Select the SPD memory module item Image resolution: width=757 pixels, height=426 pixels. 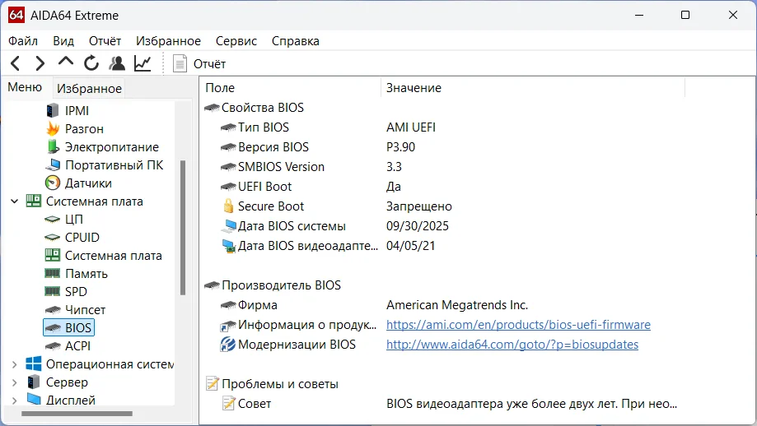(76, 292)
